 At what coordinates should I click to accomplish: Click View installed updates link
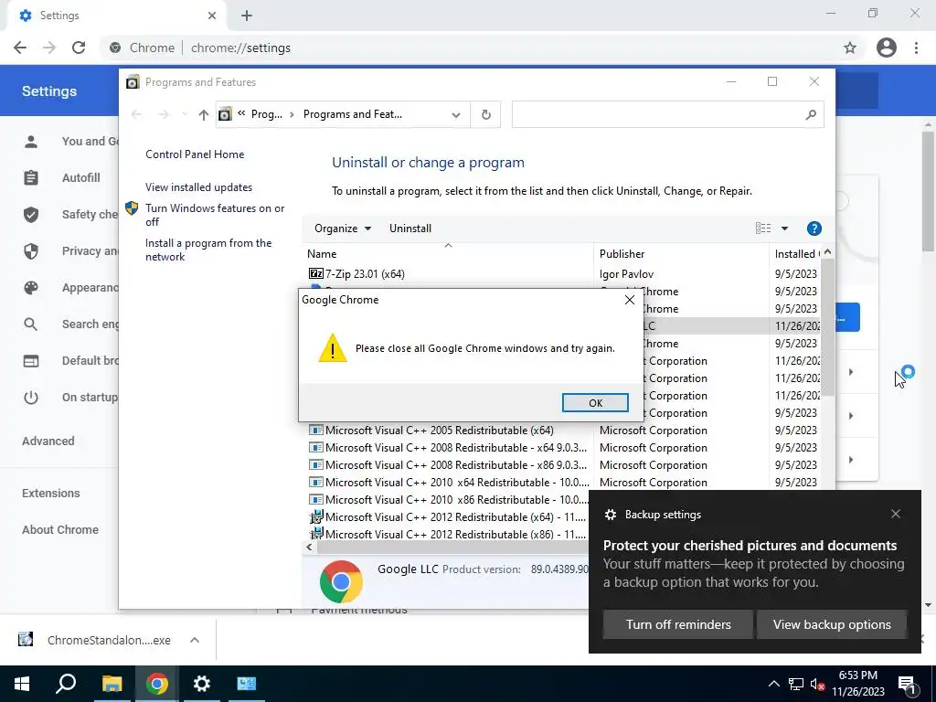(x=198, y=187)
